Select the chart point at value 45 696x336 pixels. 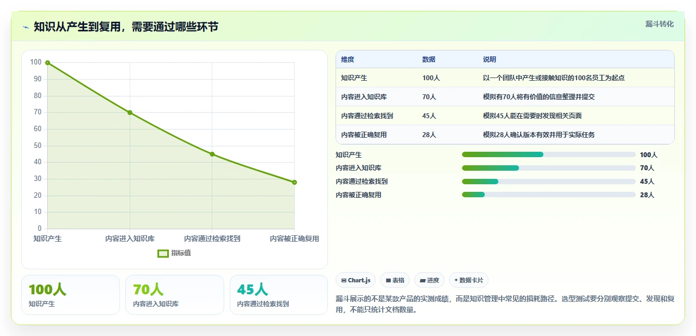pyautogui.click(x=212, y=154)
